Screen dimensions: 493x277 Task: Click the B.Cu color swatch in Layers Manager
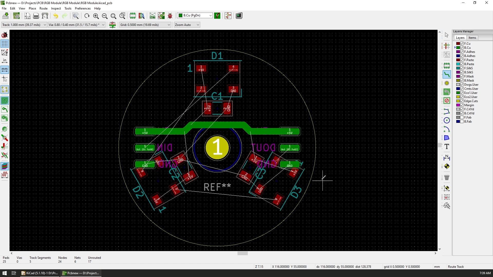click(459, 47)
